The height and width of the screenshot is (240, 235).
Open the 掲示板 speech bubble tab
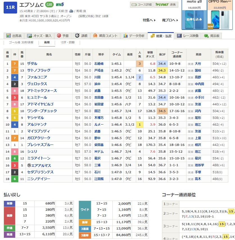tap(212, 36)
